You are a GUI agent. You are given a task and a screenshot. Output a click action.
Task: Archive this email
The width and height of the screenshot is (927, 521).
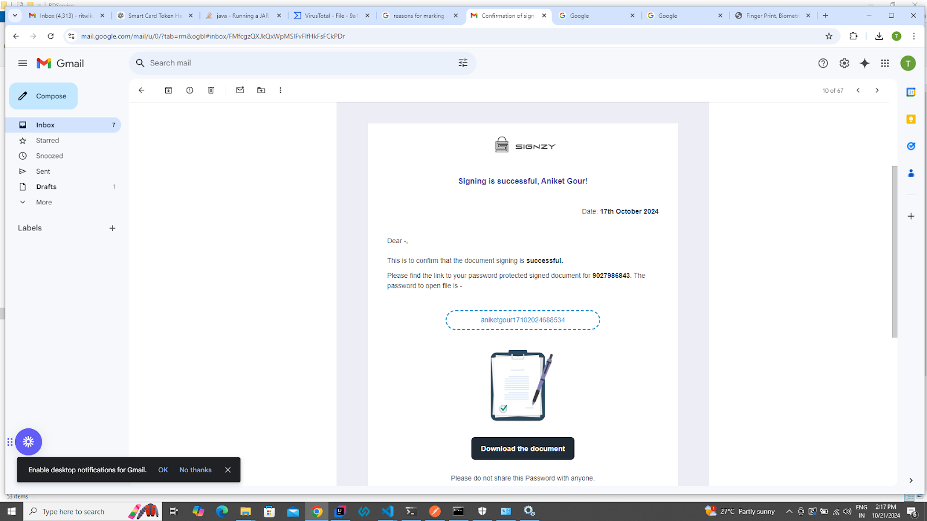click(169, 90)
